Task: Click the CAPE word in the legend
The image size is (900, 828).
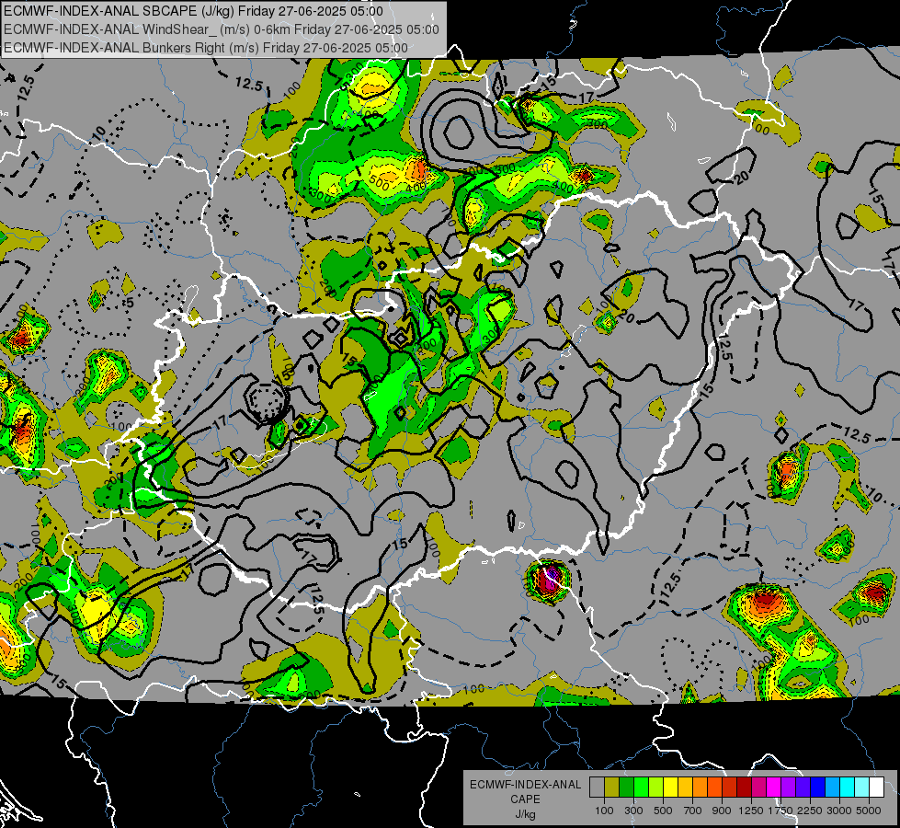Action: click(x=525, y=799)
